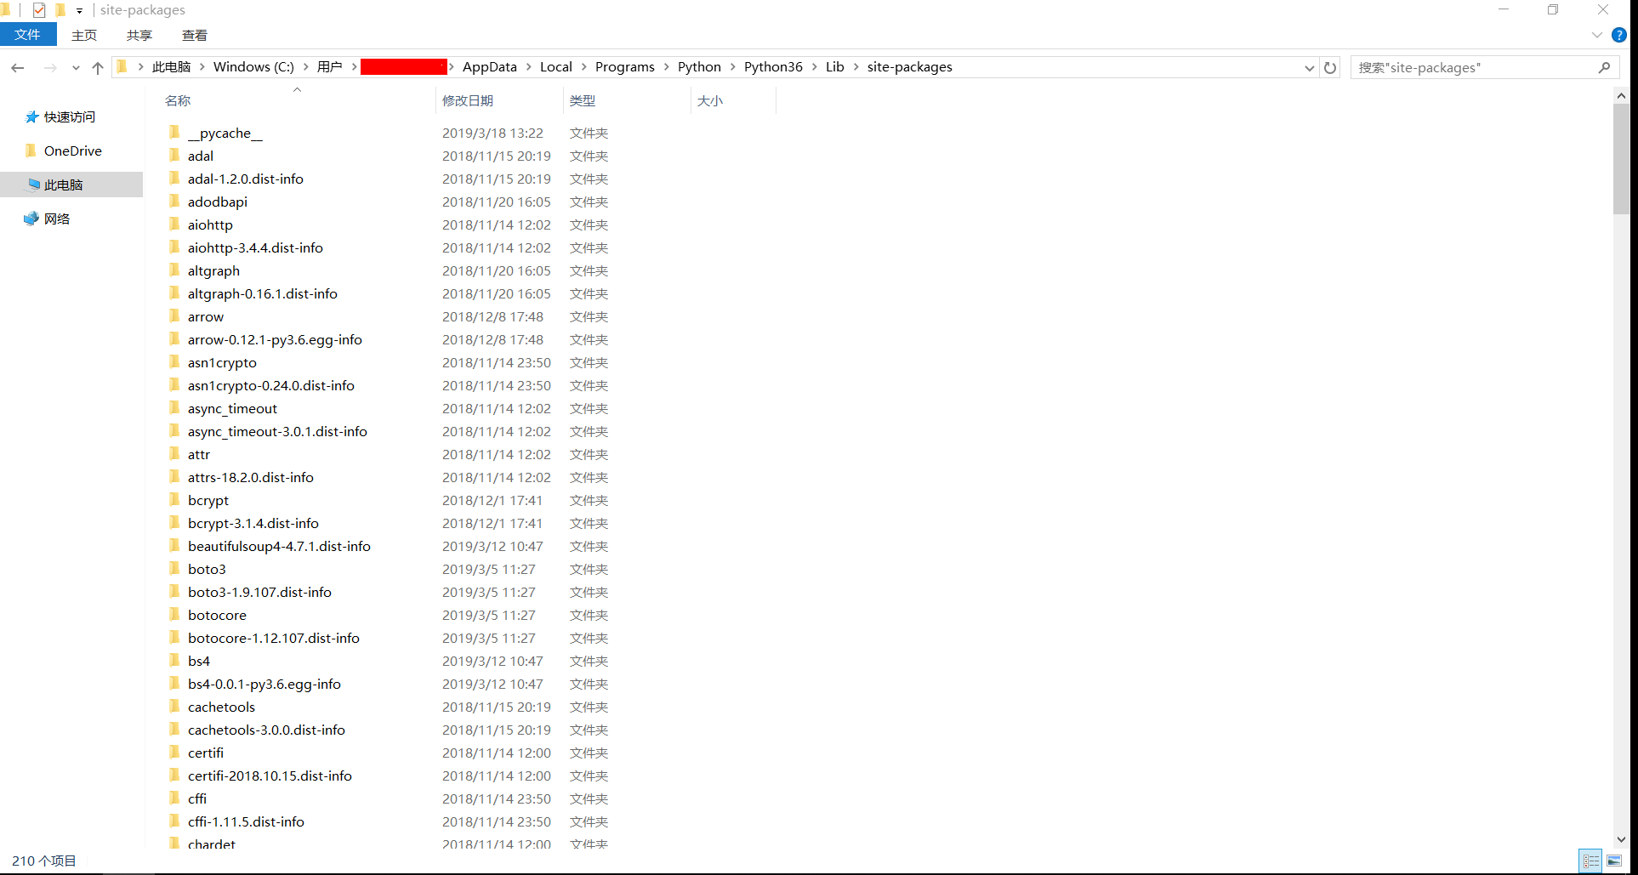Open the address bar history dropdown
1638x875 pixels.
(1310, 67)
